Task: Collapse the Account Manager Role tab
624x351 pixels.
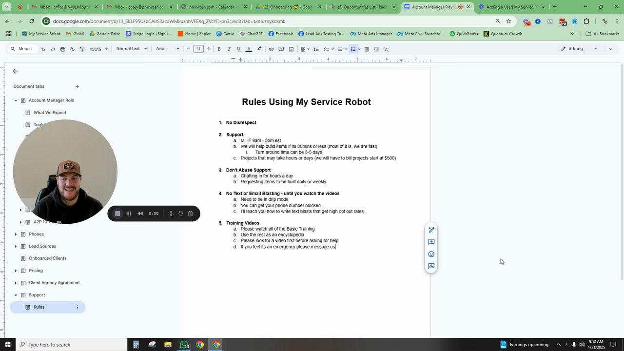Action: pos(16,100)
